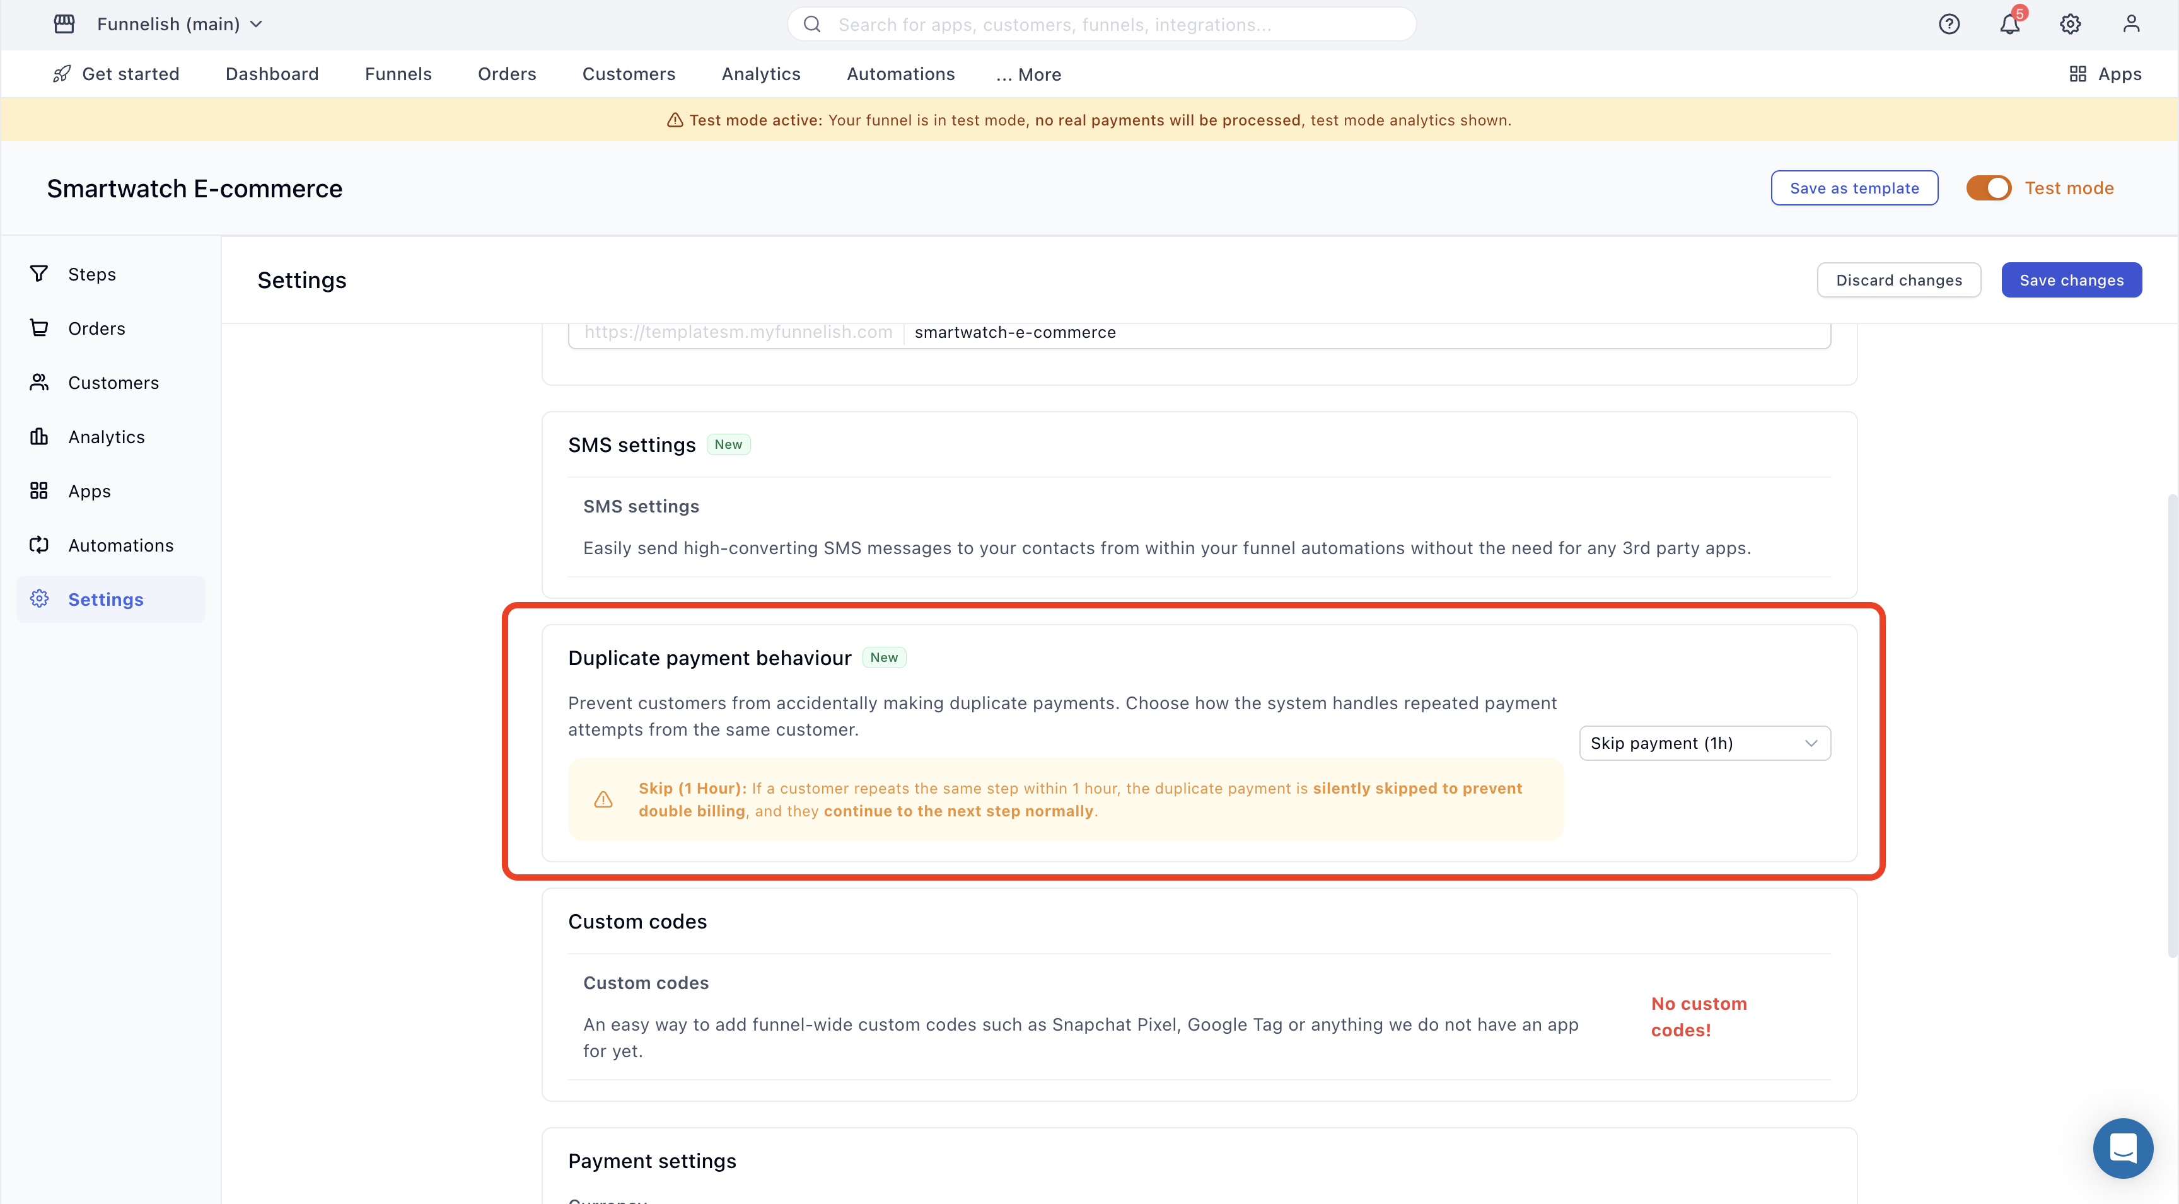The height and width of the screenshot is (1204, 2179).
Task: Open the notifications bell
Action: (2010, 24)
